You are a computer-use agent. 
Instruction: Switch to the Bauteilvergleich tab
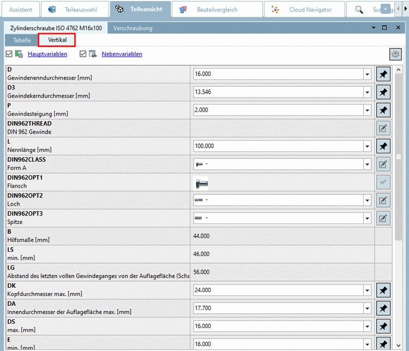(217, 9)
